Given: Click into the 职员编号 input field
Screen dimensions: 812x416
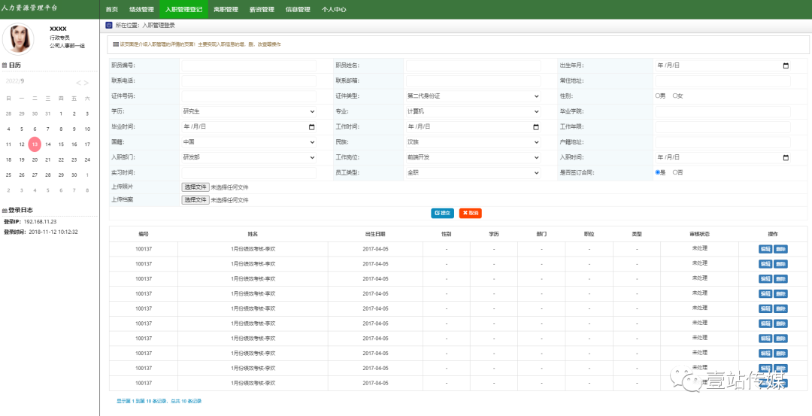Looking at the screenshot, I should pyautogui.click(x=248, y=65).
